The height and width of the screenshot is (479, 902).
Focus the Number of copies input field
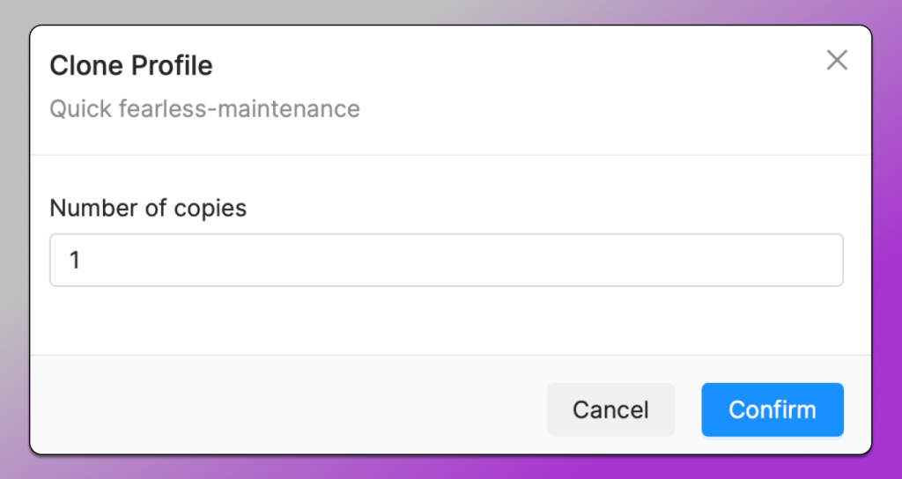(446, 260)
